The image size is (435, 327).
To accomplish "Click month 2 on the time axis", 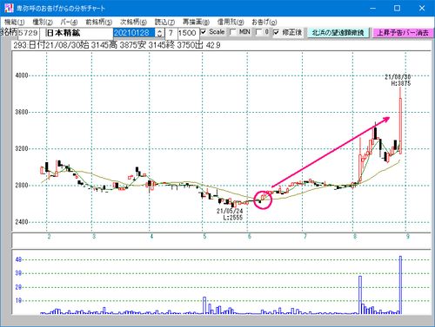I will click(49, 237).
